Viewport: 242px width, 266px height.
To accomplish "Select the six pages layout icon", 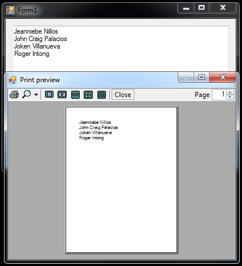I will tap(101, 94).
